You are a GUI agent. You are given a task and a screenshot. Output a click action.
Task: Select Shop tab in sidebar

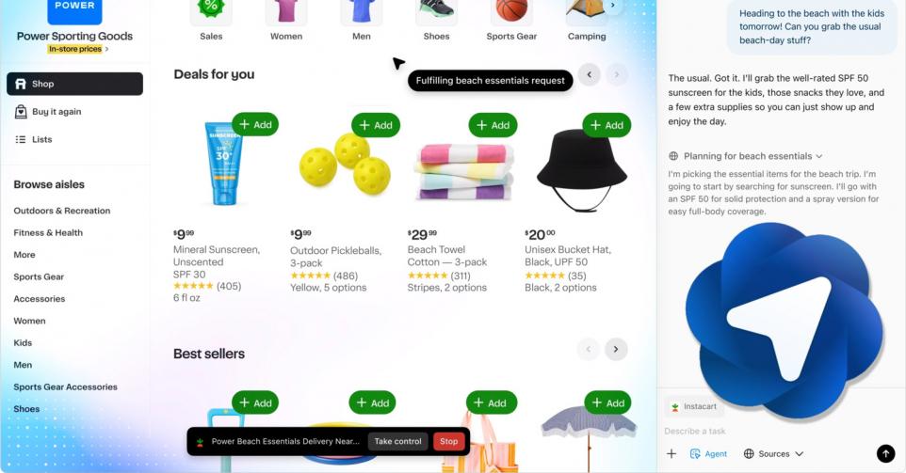[x=74, y=84]
